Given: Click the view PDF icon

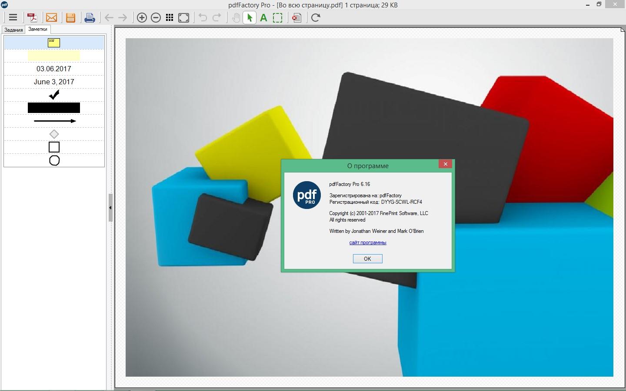Looking at the screenshot, I should pos(32,18).
